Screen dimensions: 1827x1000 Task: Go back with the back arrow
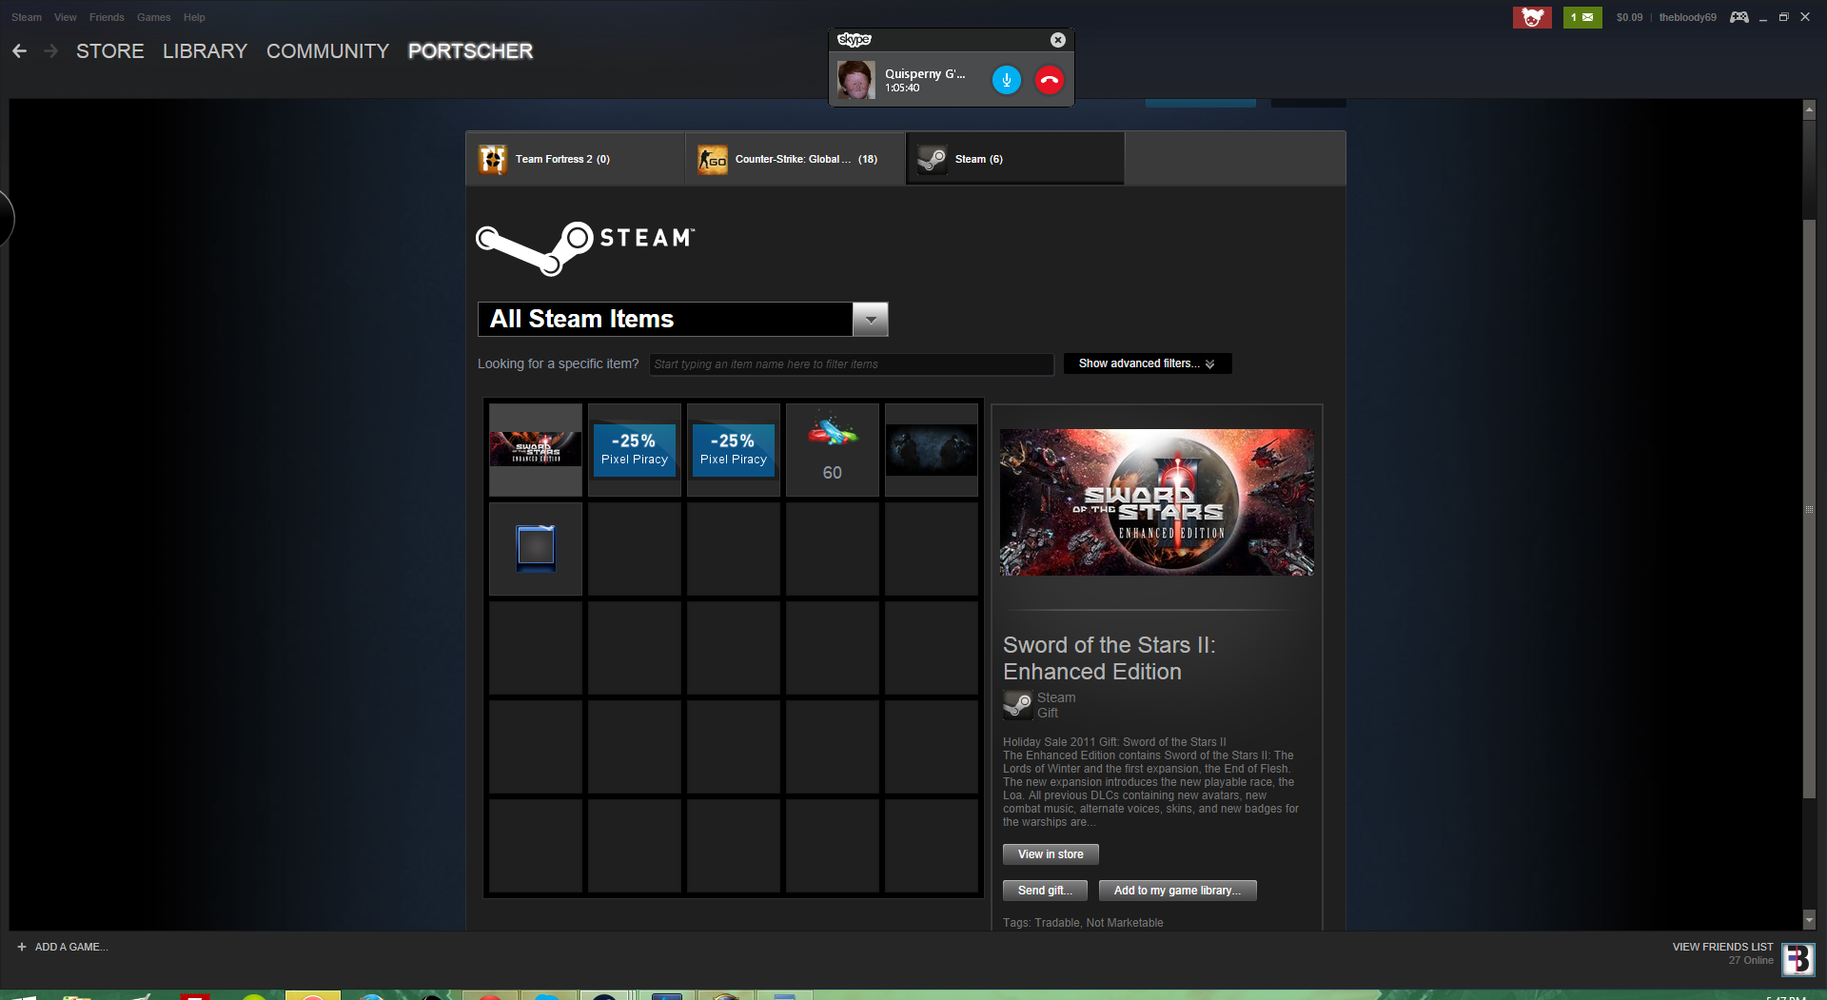click(x=19, y=51)
